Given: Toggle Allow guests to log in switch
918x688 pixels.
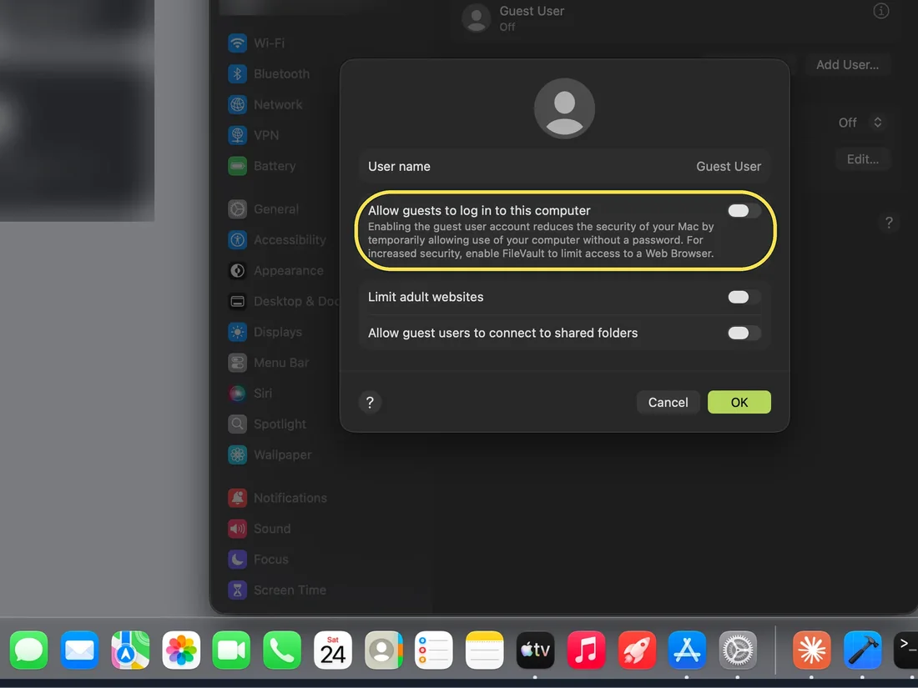Looking at the screenshot, I should (744, 211).
